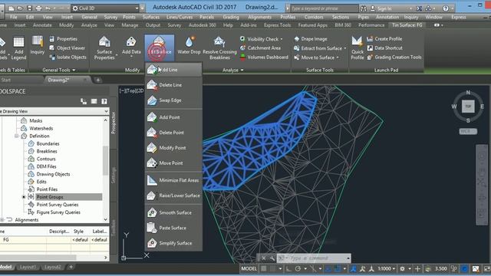Expand the Point Groups node
This screenshot has width=491, height=276.
(24, 197)
